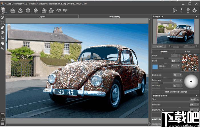200x127 pixels.
Task: Click the Angle value field
Action: point(174,56)
